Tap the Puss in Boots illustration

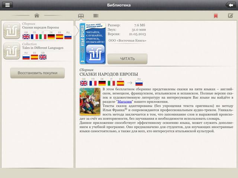coord(90,102)
